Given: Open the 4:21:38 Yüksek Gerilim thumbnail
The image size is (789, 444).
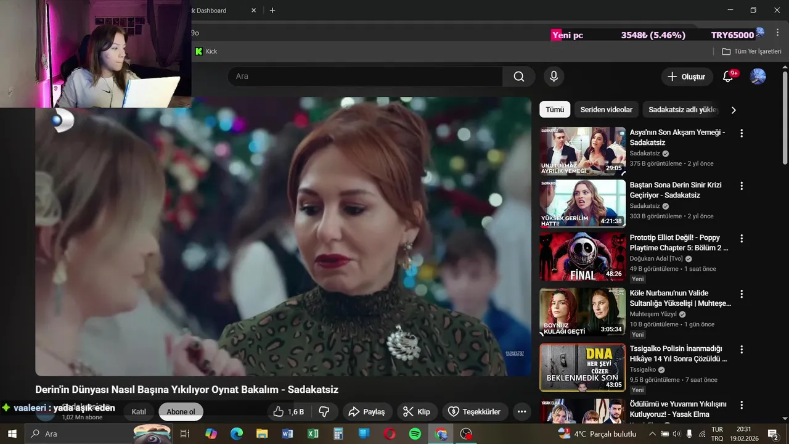Looking at the screenshot, I should pos(583,204).
